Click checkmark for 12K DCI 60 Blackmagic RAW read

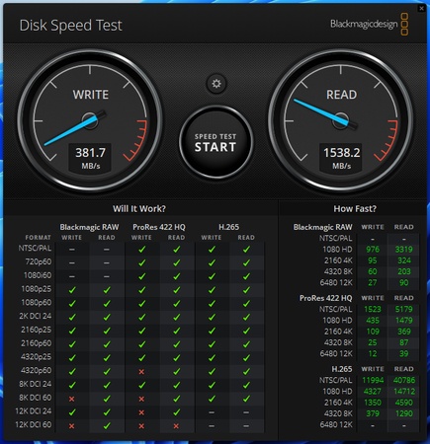[107, 425]
